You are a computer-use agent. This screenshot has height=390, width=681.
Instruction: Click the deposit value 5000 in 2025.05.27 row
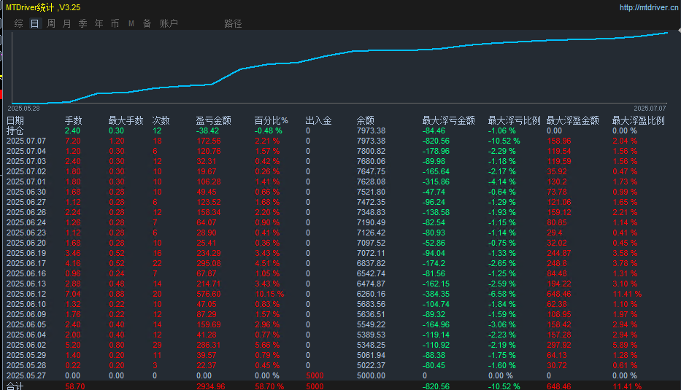coord(315,375)
